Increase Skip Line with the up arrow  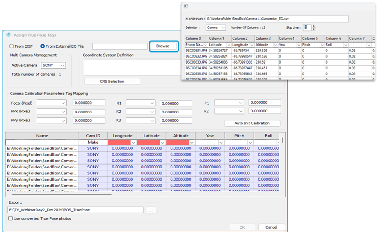pos(313,26)
